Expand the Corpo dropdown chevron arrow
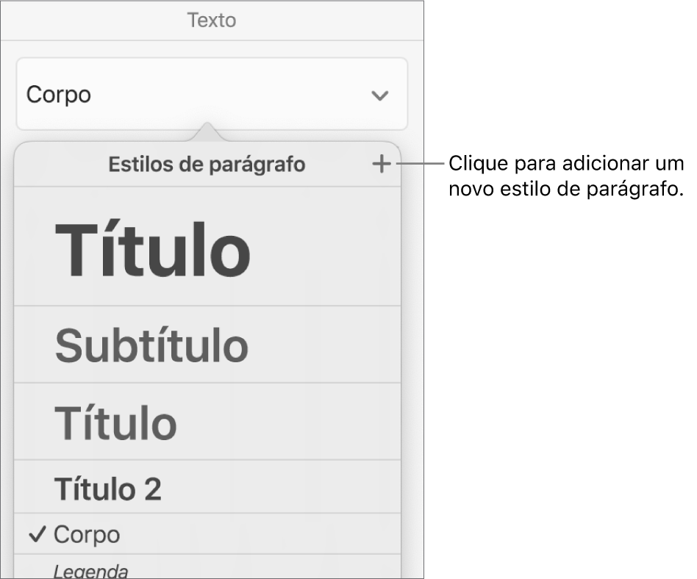This screenshot has width=697, height=579. tap(379, 96)
